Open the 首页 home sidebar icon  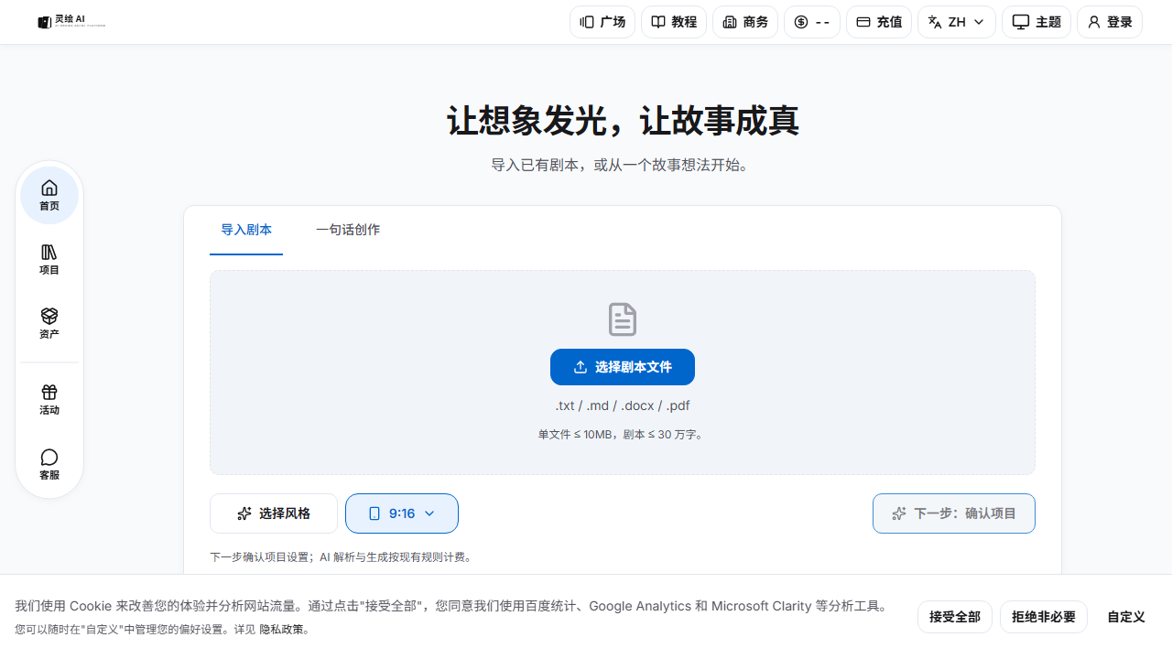click(49, 196)
